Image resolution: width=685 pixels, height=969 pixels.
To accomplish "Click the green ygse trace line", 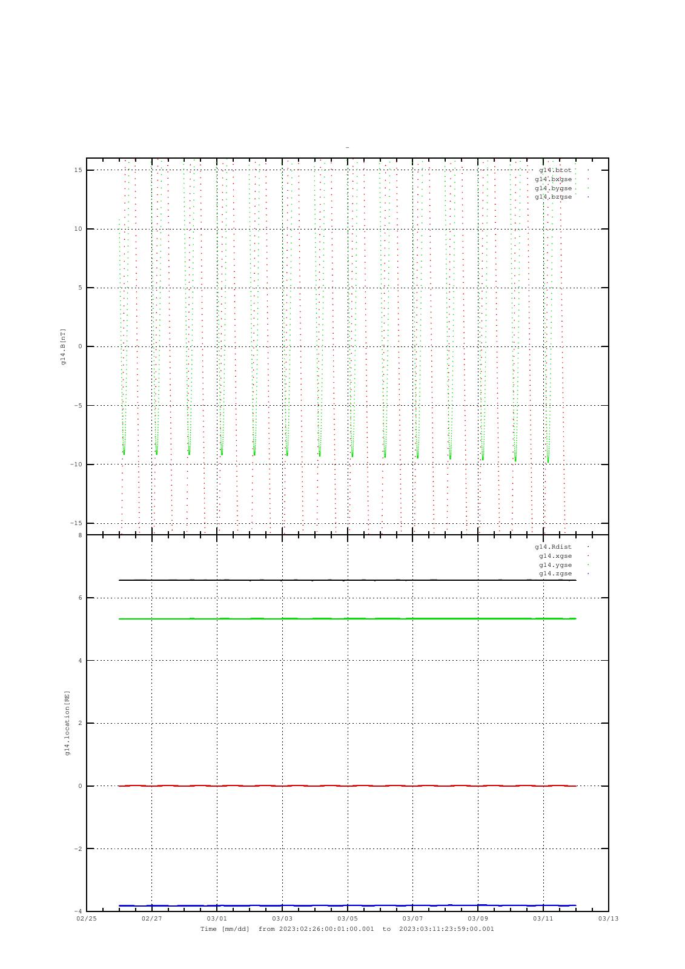I will (348, 618).
